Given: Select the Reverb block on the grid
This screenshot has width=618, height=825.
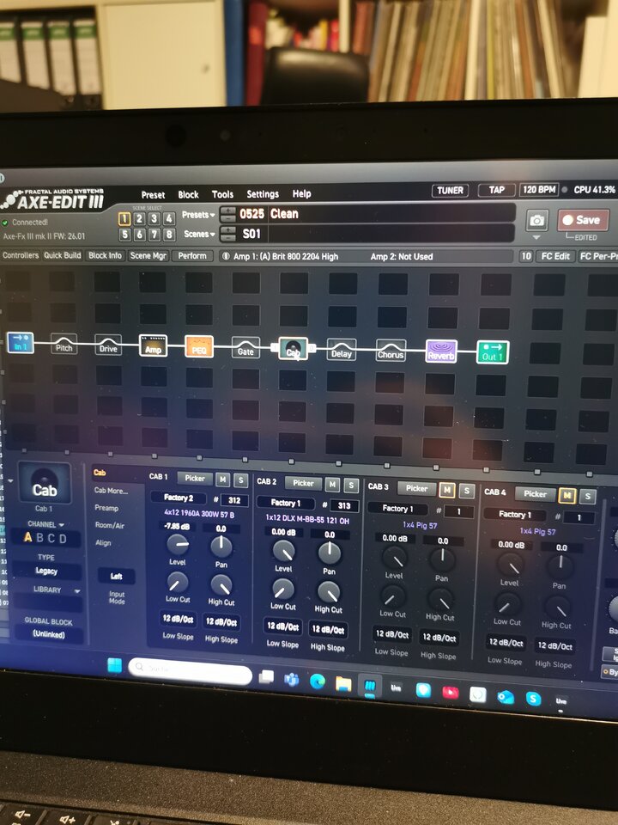Looking at the screenshot, I should point(441,351).
